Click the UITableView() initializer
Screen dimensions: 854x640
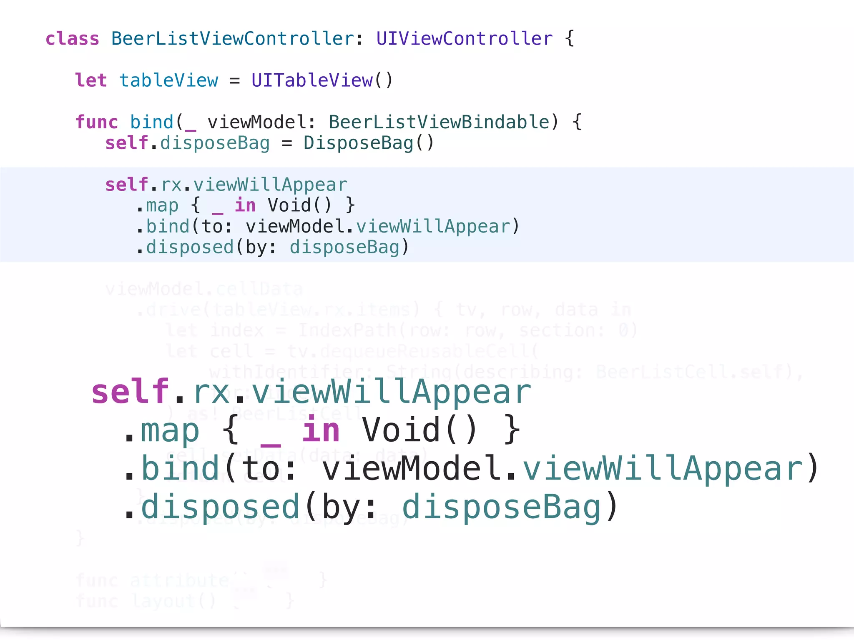tap(322, 80)
